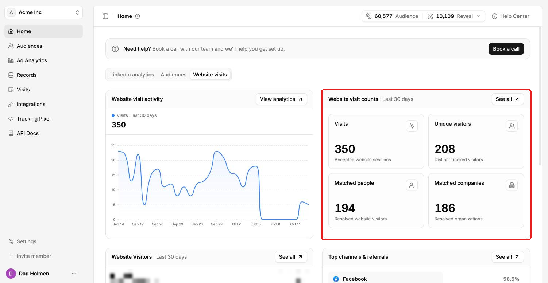Switch to LinkedIn analytics tab

[132, 75]
